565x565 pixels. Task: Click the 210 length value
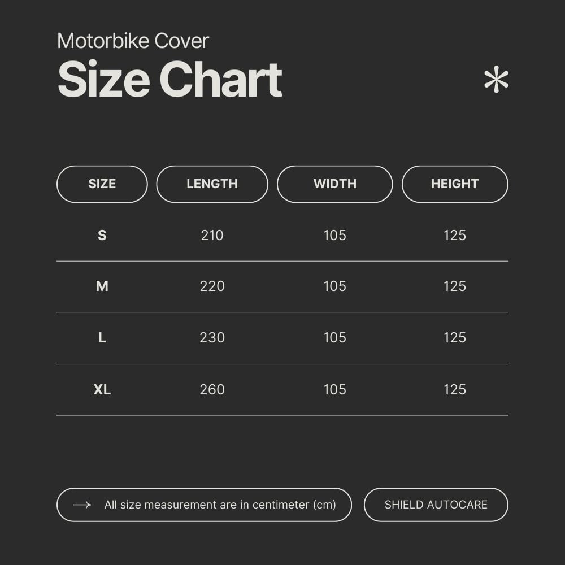[x=212, y=236]
